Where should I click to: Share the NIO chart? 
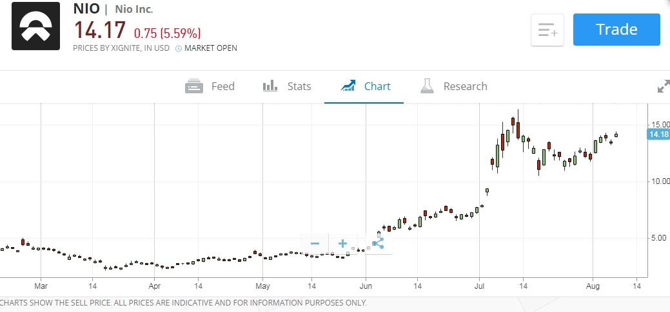point(378,244)
